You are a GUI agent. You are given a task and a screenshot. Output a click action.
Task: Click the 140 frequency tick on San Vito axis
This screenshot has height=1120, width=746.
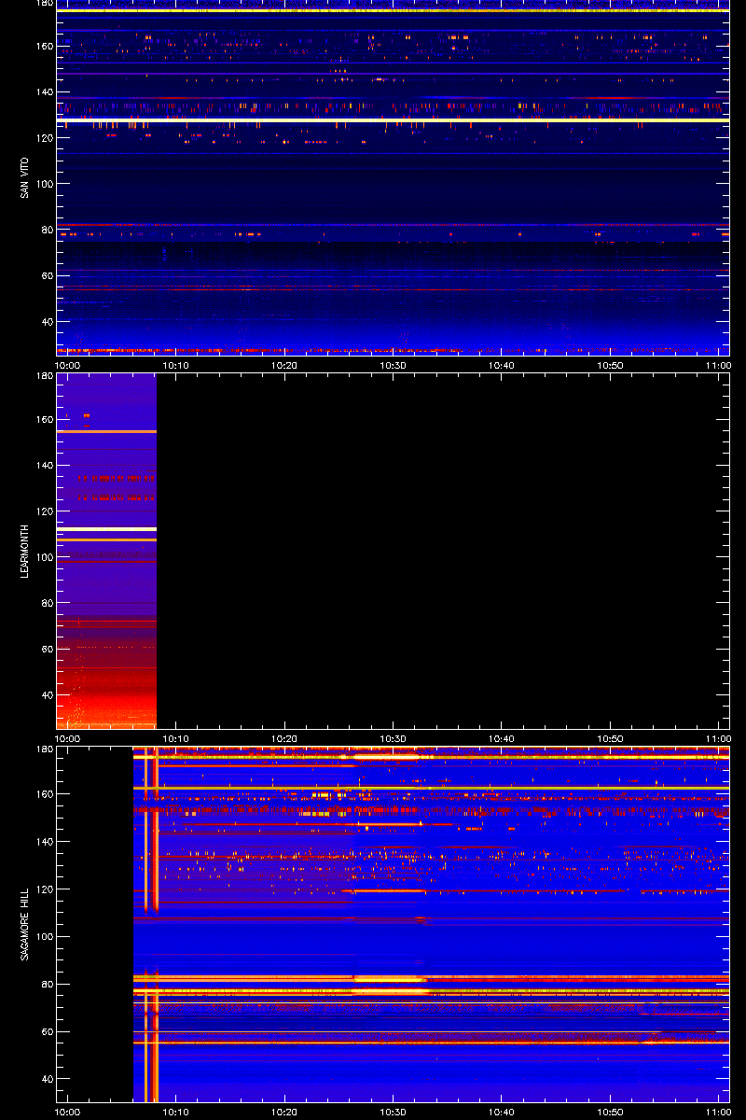[43, 91]
